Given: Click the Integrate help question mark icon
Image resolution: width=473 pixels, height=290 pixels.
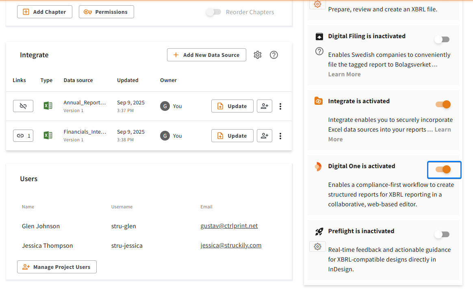Looking at the screenshot, I should (274, 55).
